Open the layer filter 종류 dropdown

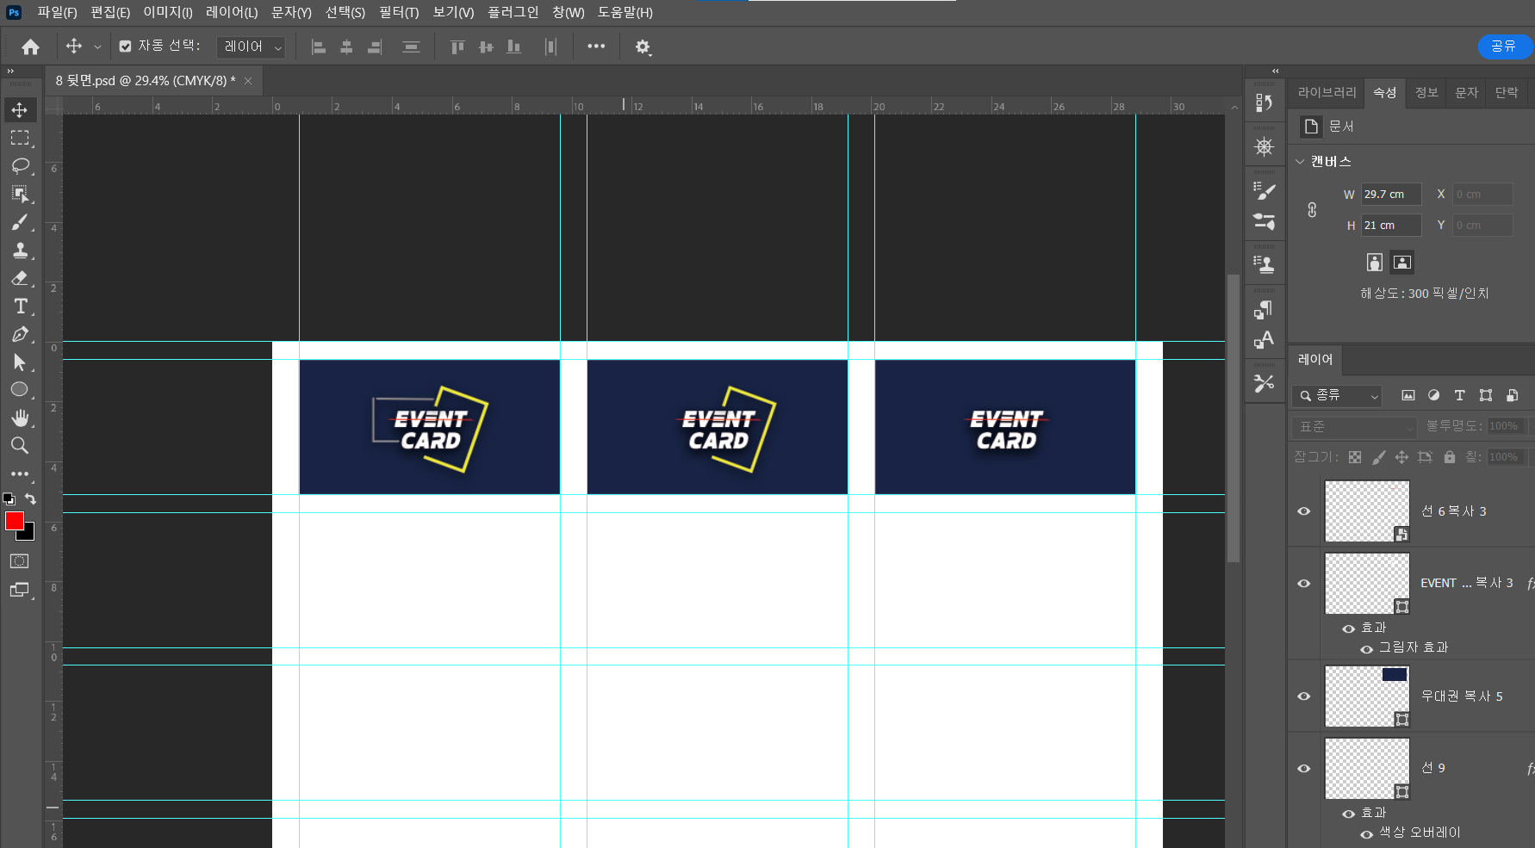(1338, 395)
